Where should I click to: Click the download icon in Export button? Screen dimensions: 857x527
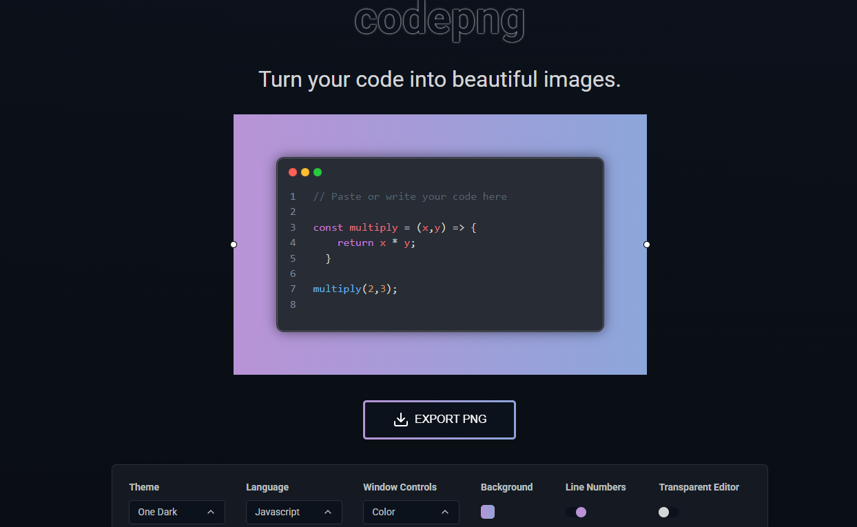point(400,419)
